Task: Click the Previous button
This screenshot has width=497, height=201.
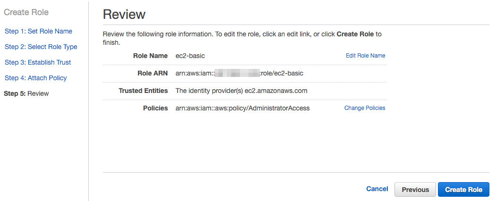Action: click(x=415, y=190)
